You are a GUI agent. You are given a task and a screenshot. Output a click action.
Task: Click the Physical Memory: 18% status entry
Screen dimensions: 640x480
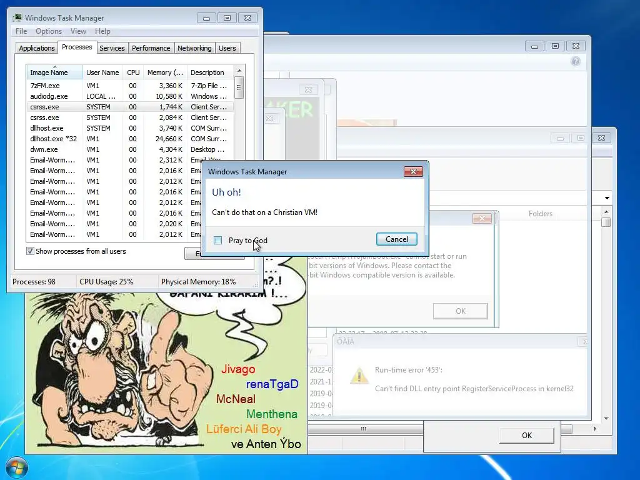point(198,282)
